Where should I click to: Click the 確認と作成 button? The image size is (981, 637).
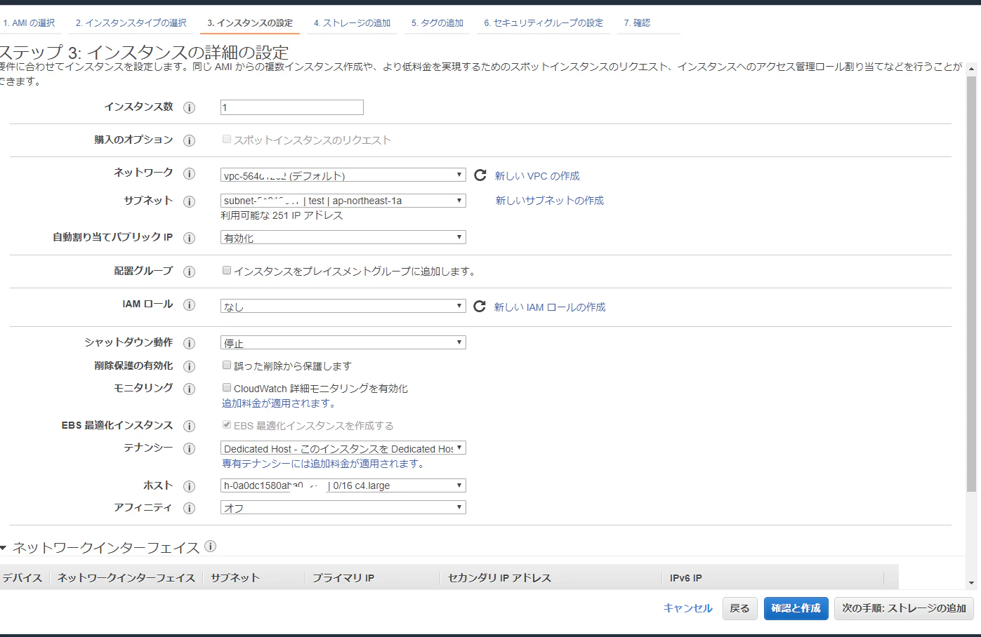click(796, 608)
